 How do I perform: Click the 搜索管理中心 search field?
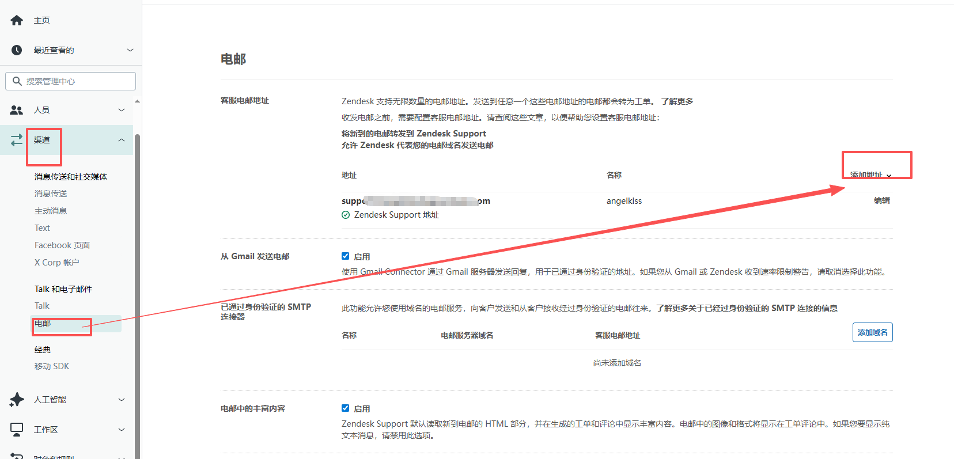[x=78, y=81]
